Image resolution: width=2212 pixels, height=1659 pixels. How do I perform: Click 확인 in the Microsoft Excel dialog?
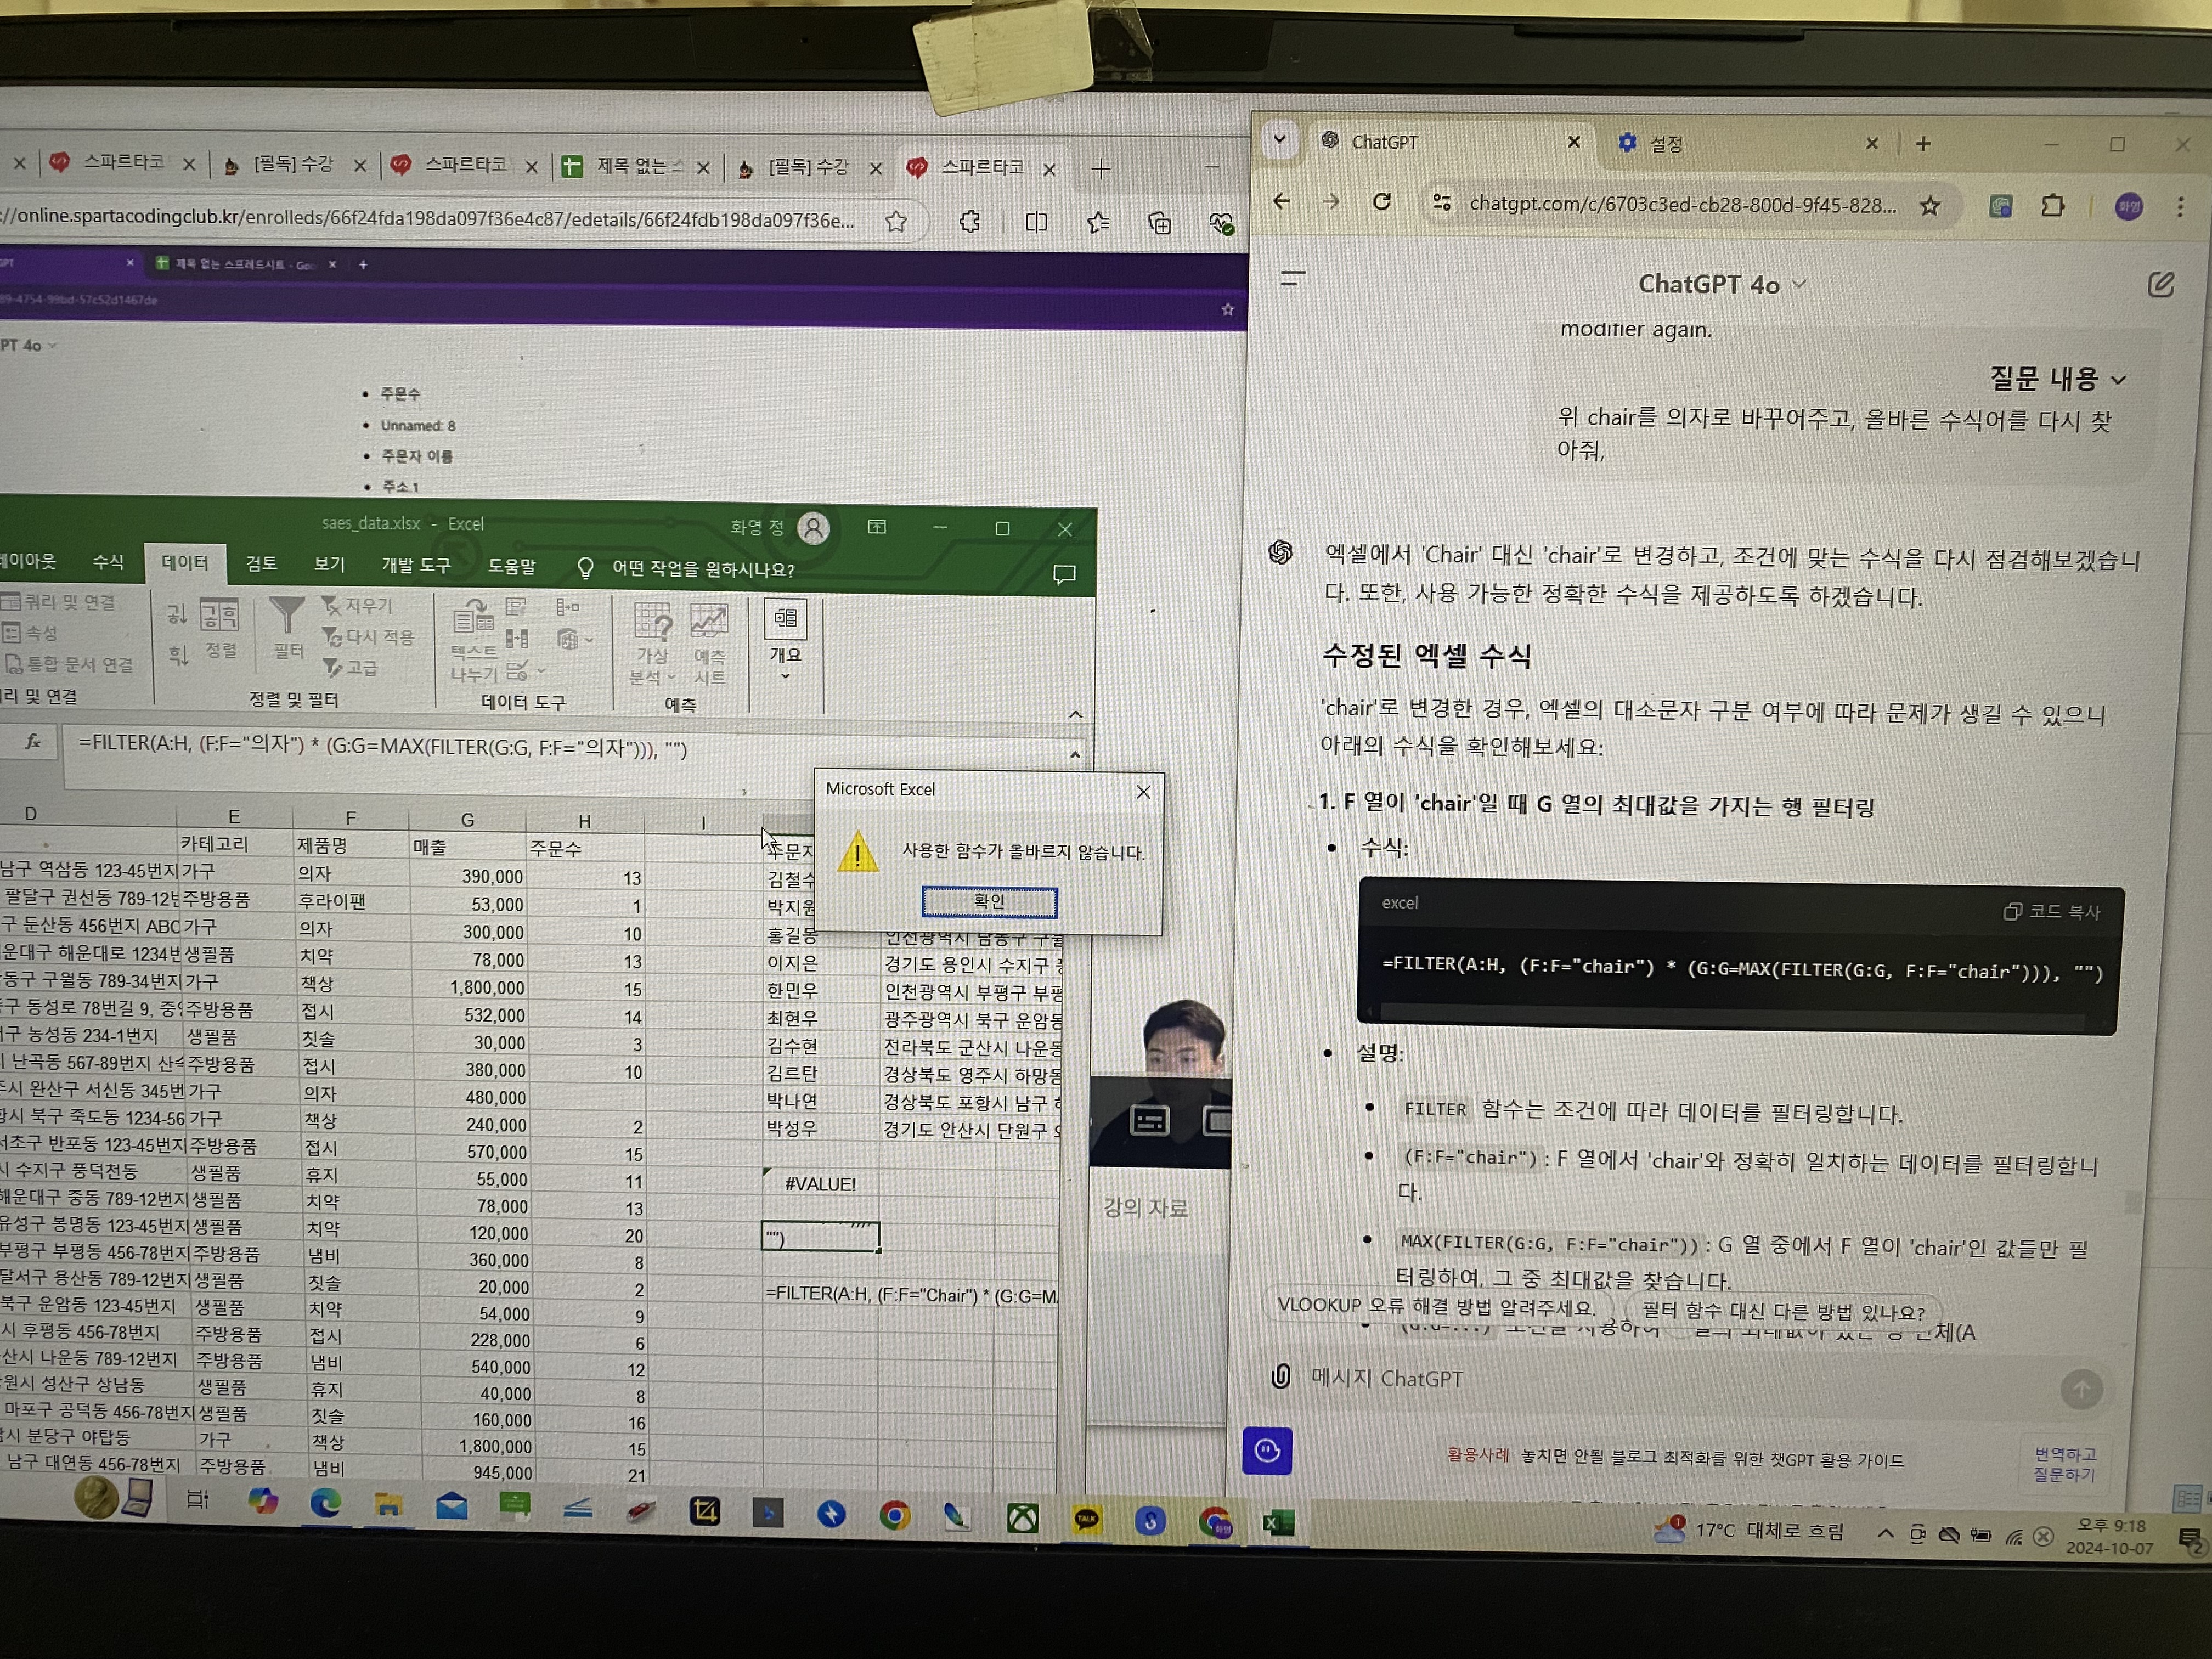pyautogui.click(x=989, y=902)
